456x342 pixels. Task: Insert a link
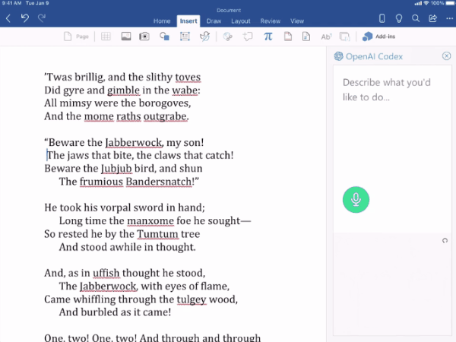228,36
